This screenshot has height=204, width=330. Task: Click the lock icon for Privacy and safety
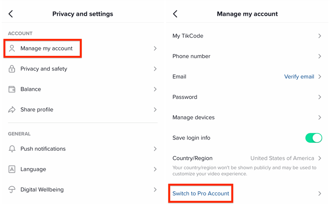12,69
